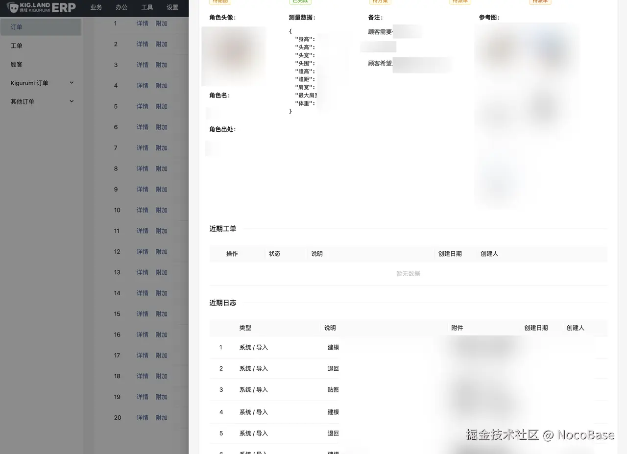Open 附加 for row 19
This screenshot has width=627, height=454.
pyautogui.click(x=162, y=397)
